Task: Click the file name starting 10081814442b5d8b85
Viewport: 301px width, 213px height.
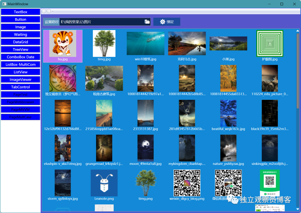Action: pos(187,94)
